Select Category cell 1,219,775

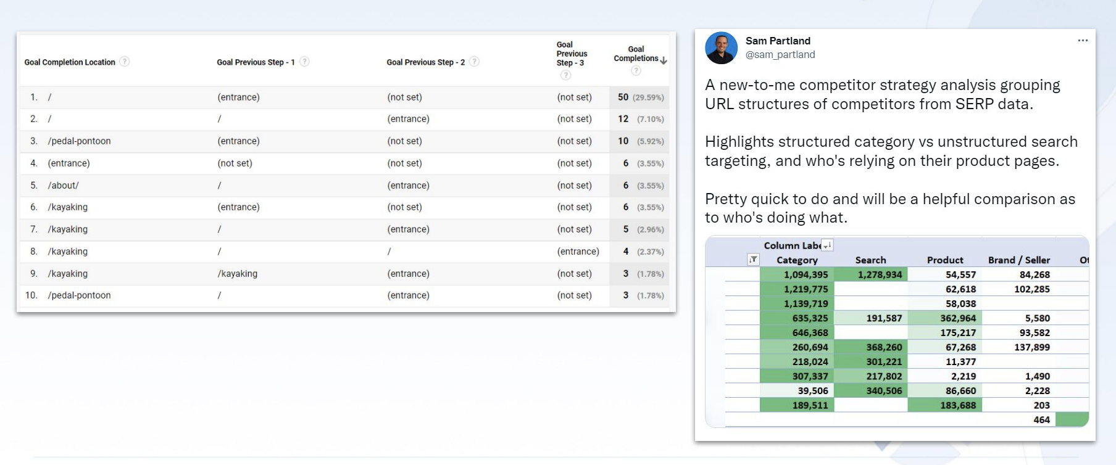(797, 289)
